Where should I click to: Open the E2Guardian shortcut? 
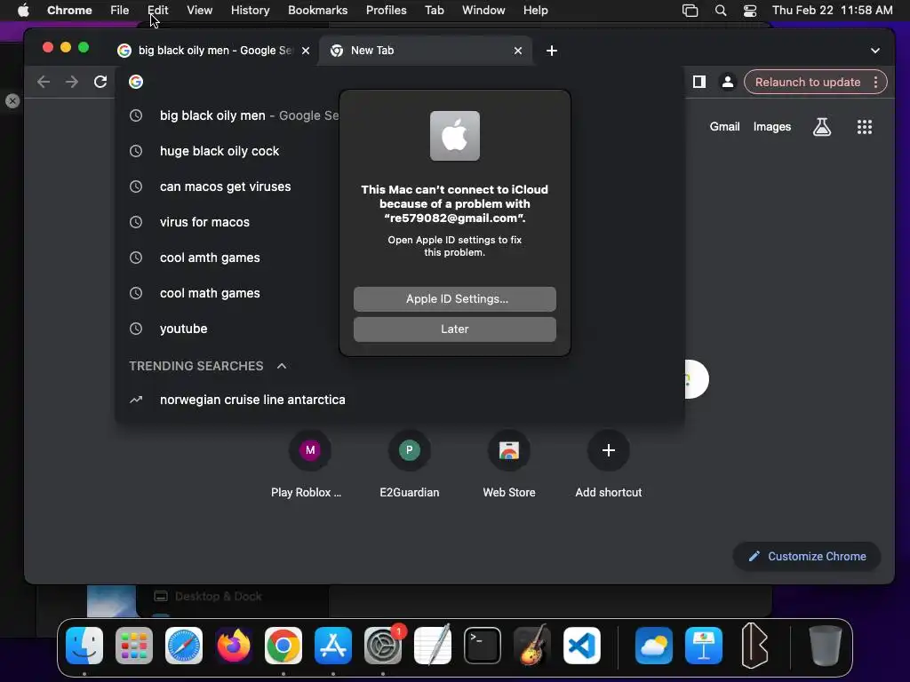[x=410, y=464]
